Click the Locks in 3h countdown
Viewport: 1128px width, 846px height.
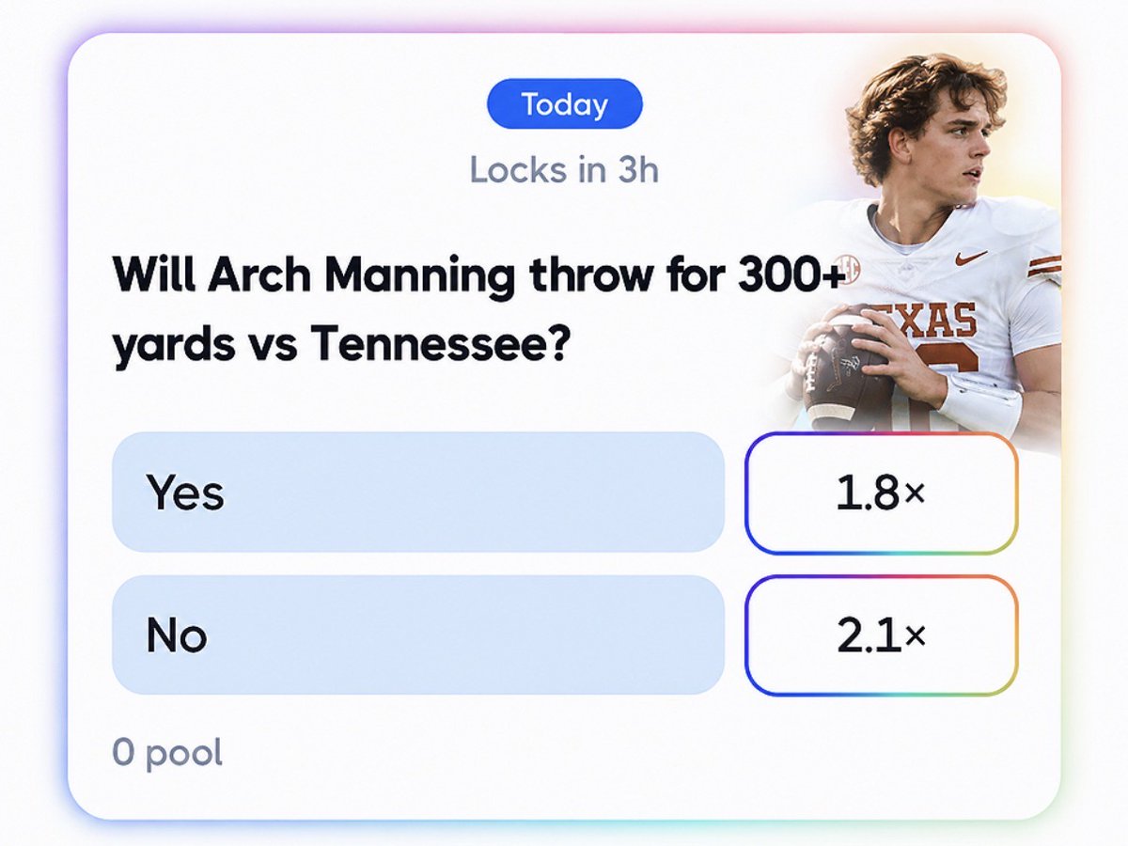(x=564, y=170)
